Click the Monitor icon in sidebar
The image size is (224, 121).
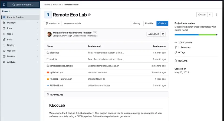(4, 56)
